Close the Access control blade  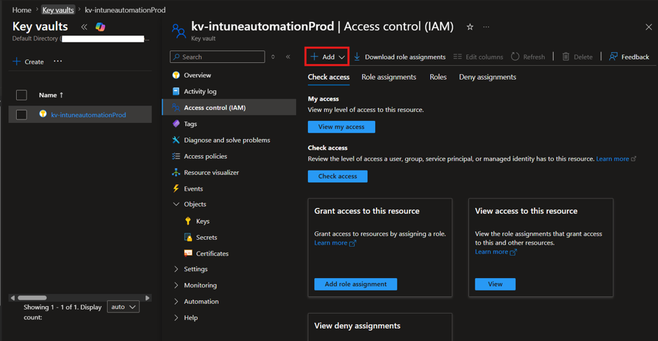(648, 27)
